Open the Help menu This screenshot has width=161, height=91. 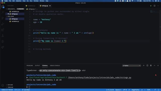coord(47,1)
